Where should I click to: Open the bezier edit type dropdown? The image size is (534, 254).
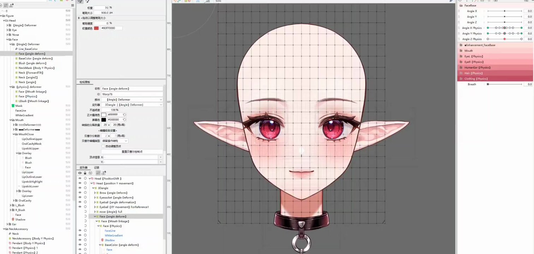tap(114, 141)
